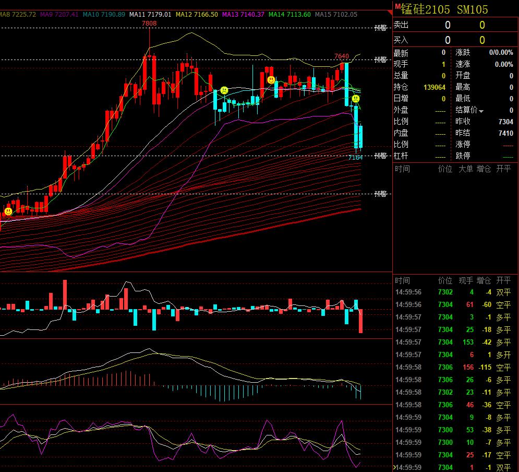Click the 预警 label on the highest dashed line
This screenshot has height=472, width=519.
[x=380, y=28]
